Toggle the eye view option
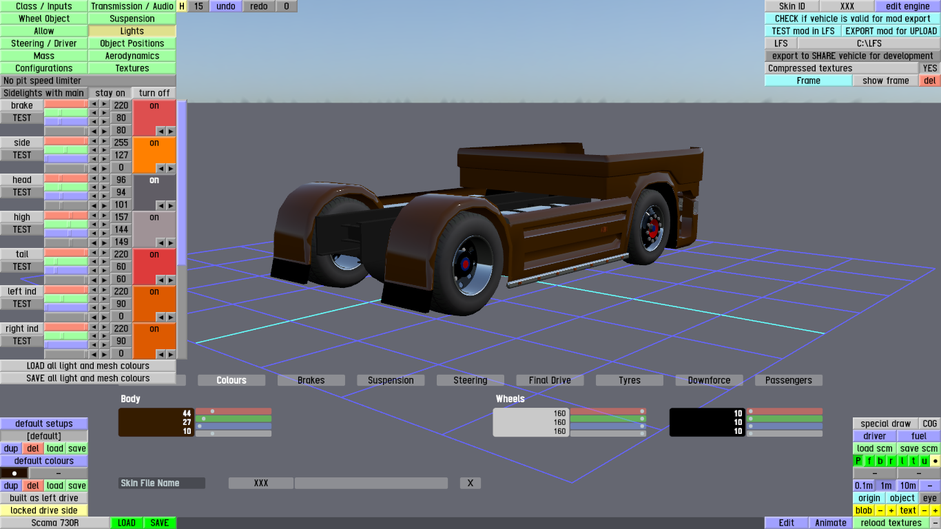This screenshot has width=941, height=529. 930,498
